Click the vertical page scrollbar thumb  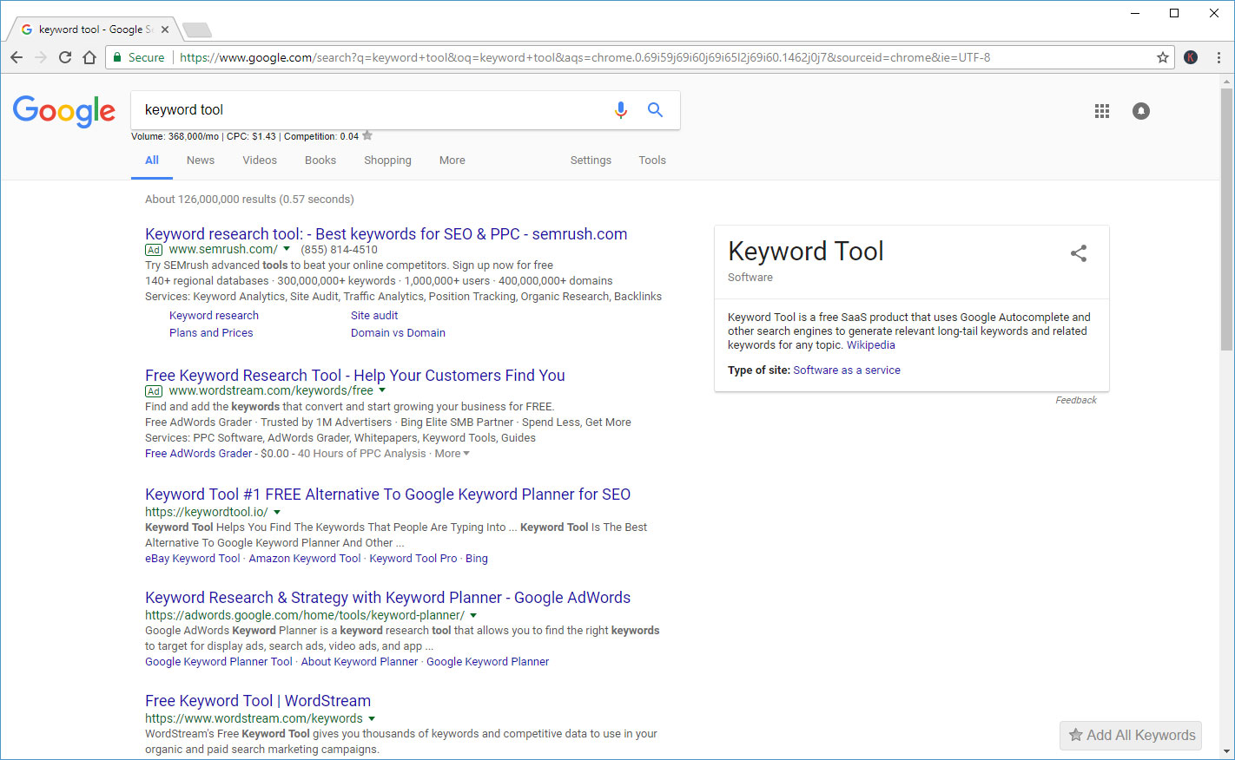click(1226, 219)
